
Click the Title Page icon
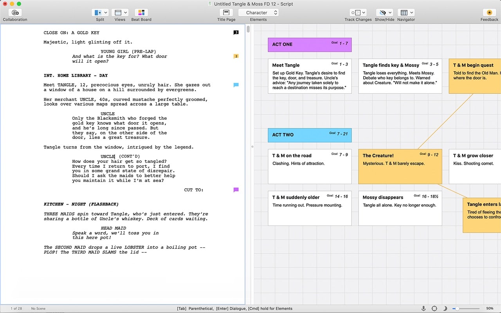pos(226,12)
